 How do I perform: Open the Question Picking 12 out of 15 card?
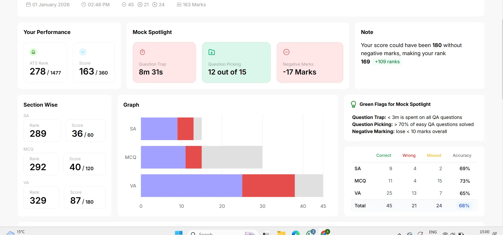pos(236,62)
